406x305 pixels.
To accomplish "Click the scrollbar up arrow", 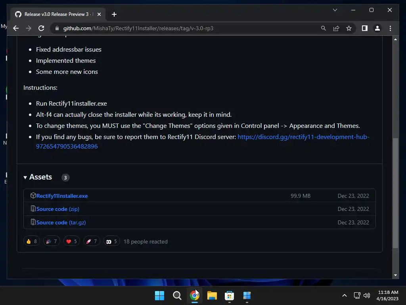I will (395, 39).
